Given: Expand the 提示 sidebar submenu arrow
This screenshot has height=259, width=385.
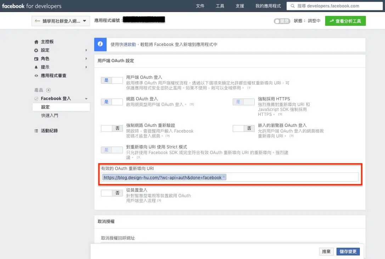Looking at the screenshot, I should pyautogui.click(x=86, y=67).
